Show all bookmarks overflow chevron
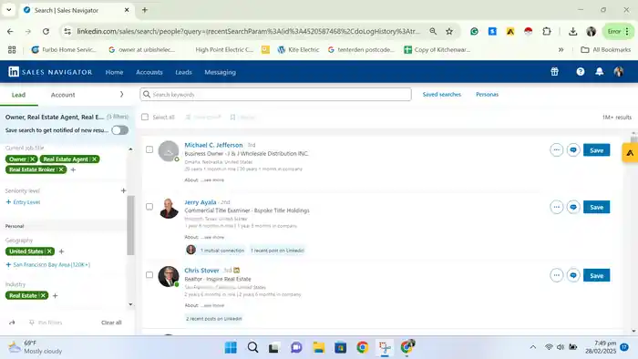Image resolution: width=638 pixels, height=359 pixels. [x=561, y=49]
